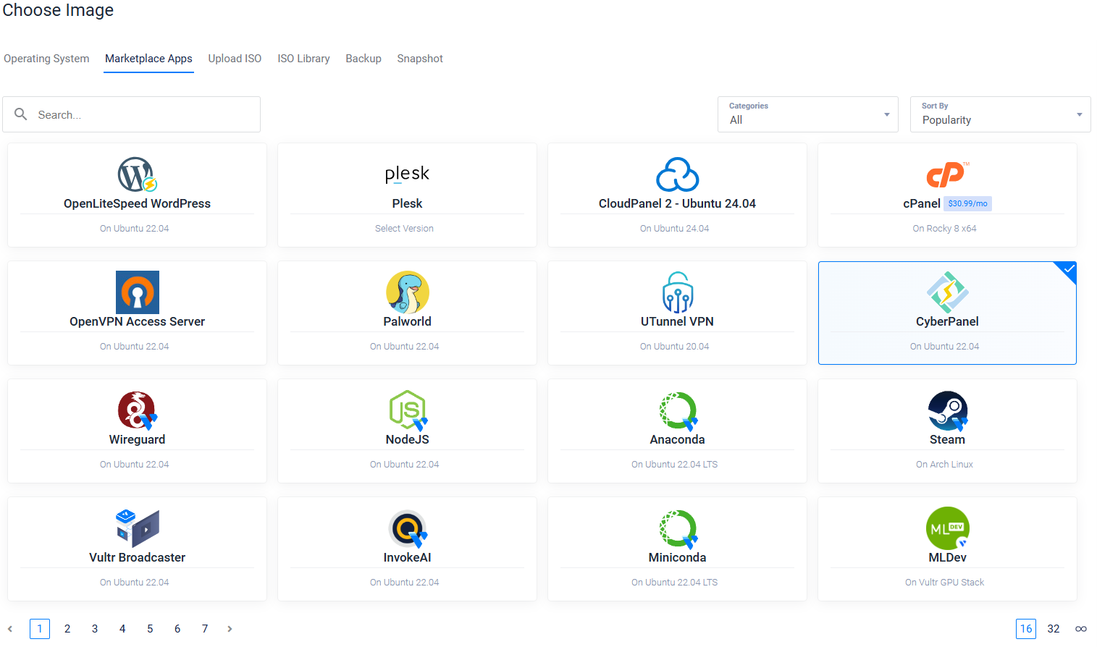
Task: Focus the Search input field
Action: point(131,114)
